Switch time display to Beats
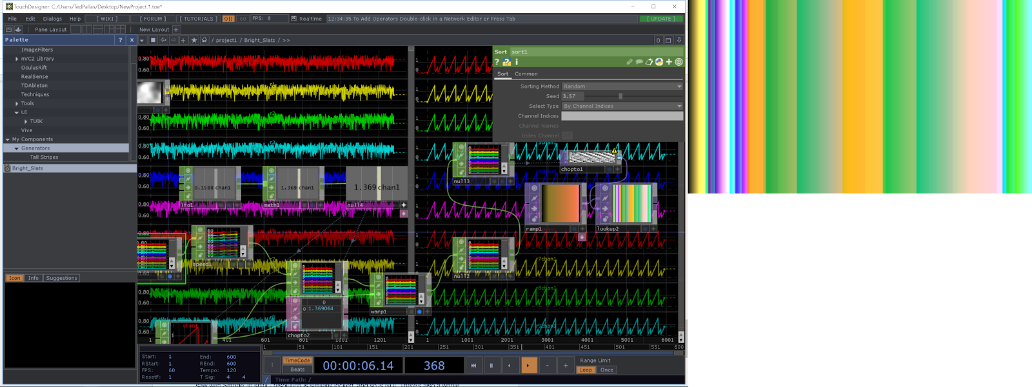This screenshot has height=387, width=1032. [297, 370]
